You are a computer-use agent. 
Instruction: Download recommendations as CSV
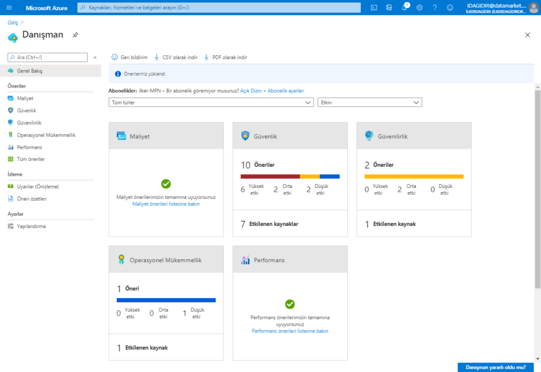point(176,57)
